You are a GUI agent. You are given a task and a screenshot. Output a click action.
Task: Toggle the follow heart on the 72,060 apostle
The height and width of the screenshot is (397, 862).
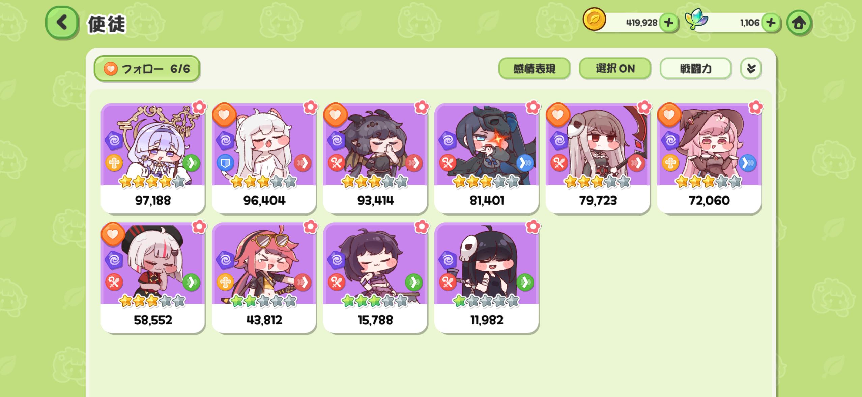point(669,115)
